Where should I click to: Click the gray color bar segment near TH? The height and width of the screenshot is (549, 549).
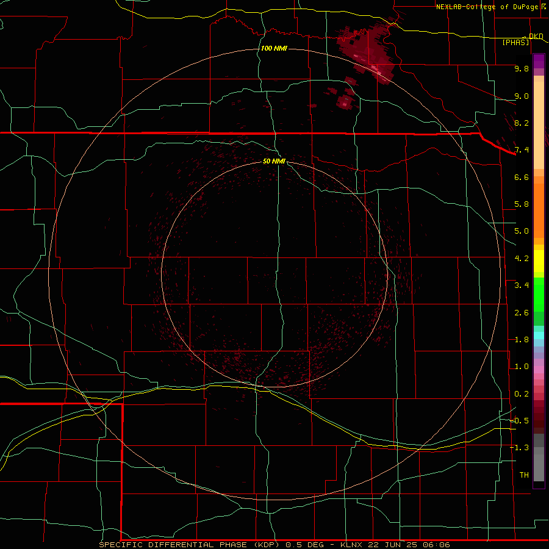point(539,468)
